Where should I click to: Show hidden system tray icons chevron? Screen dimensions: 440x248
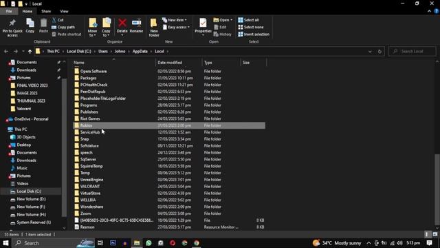(x=368, y=243)
